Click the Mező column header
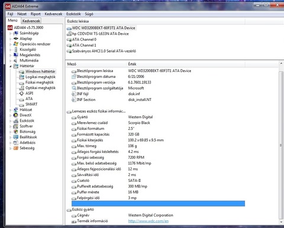Screen dimensions: 284x228 [96, 64]
